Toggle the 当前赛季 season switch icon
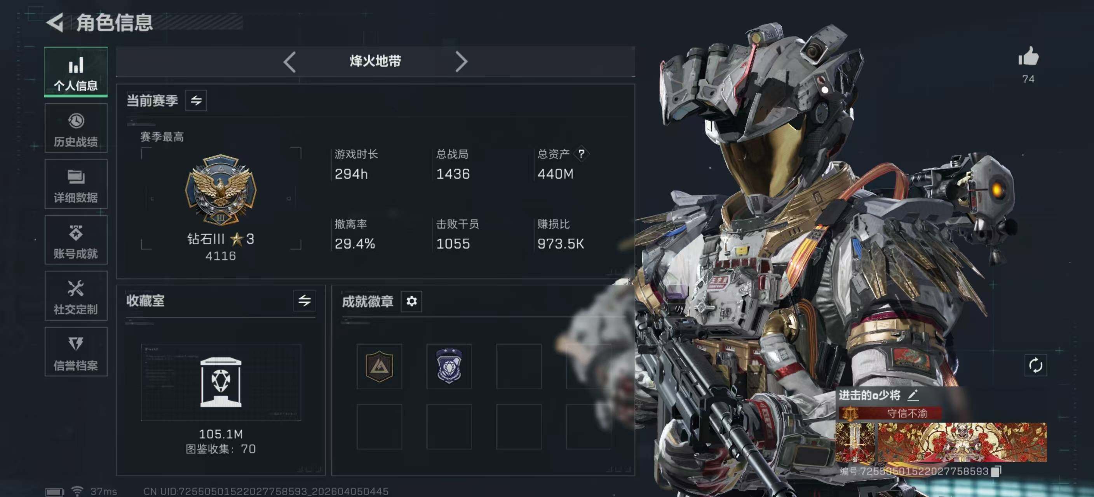The height and width of the screenshot is (497, 1094). click(196, 101)
